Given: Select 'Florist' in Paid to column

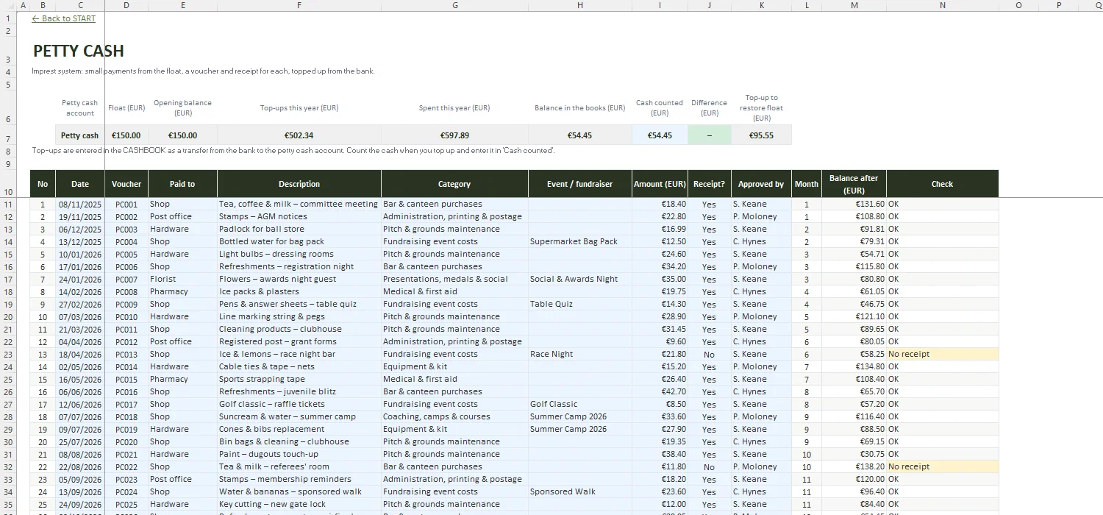Looking at the screenshot, I should (x=182, y=279).
